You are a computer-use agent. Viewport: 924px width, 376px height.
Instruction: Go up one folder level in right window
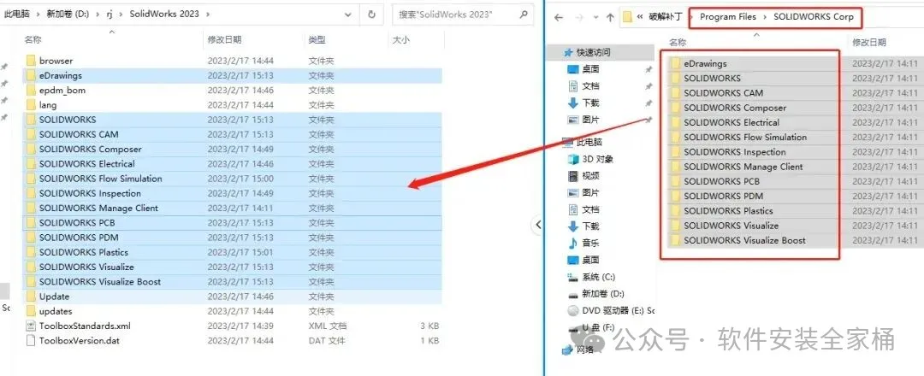[611, 18]
